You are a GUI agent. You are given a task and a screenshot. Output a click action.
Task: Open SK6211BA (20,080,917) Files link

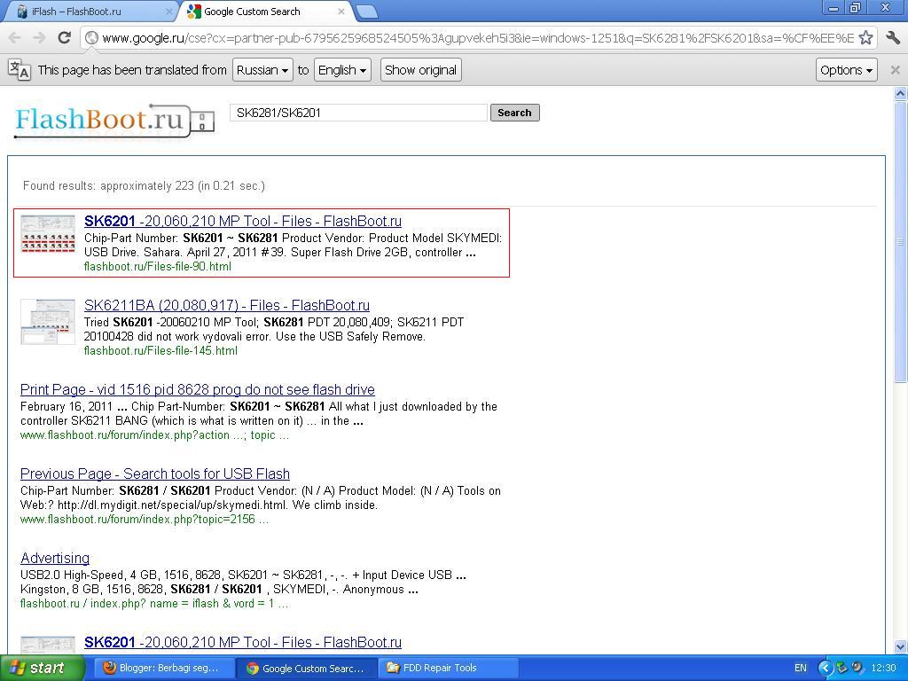pyautogui.click(x=226, y=305)
